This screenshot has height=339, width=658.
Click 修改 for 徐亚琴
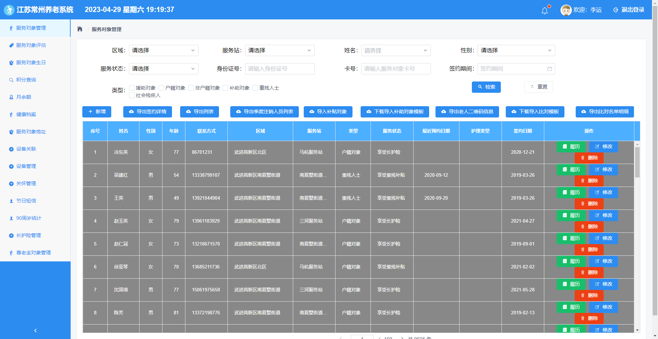604,261
